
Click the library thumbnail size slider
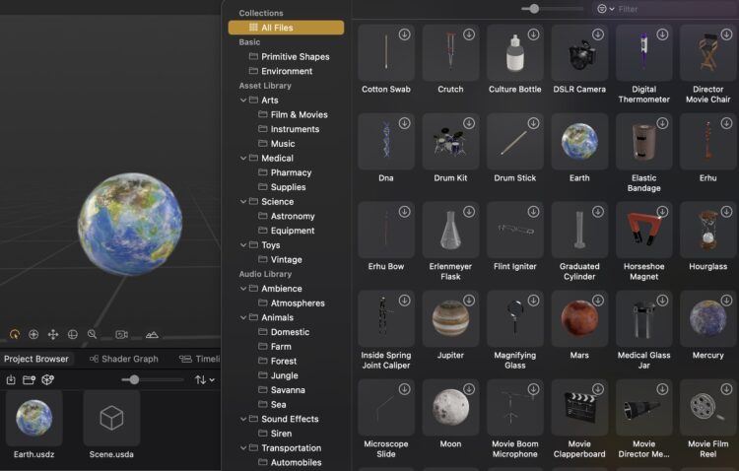pyautogui.click(x=534, y=9)
